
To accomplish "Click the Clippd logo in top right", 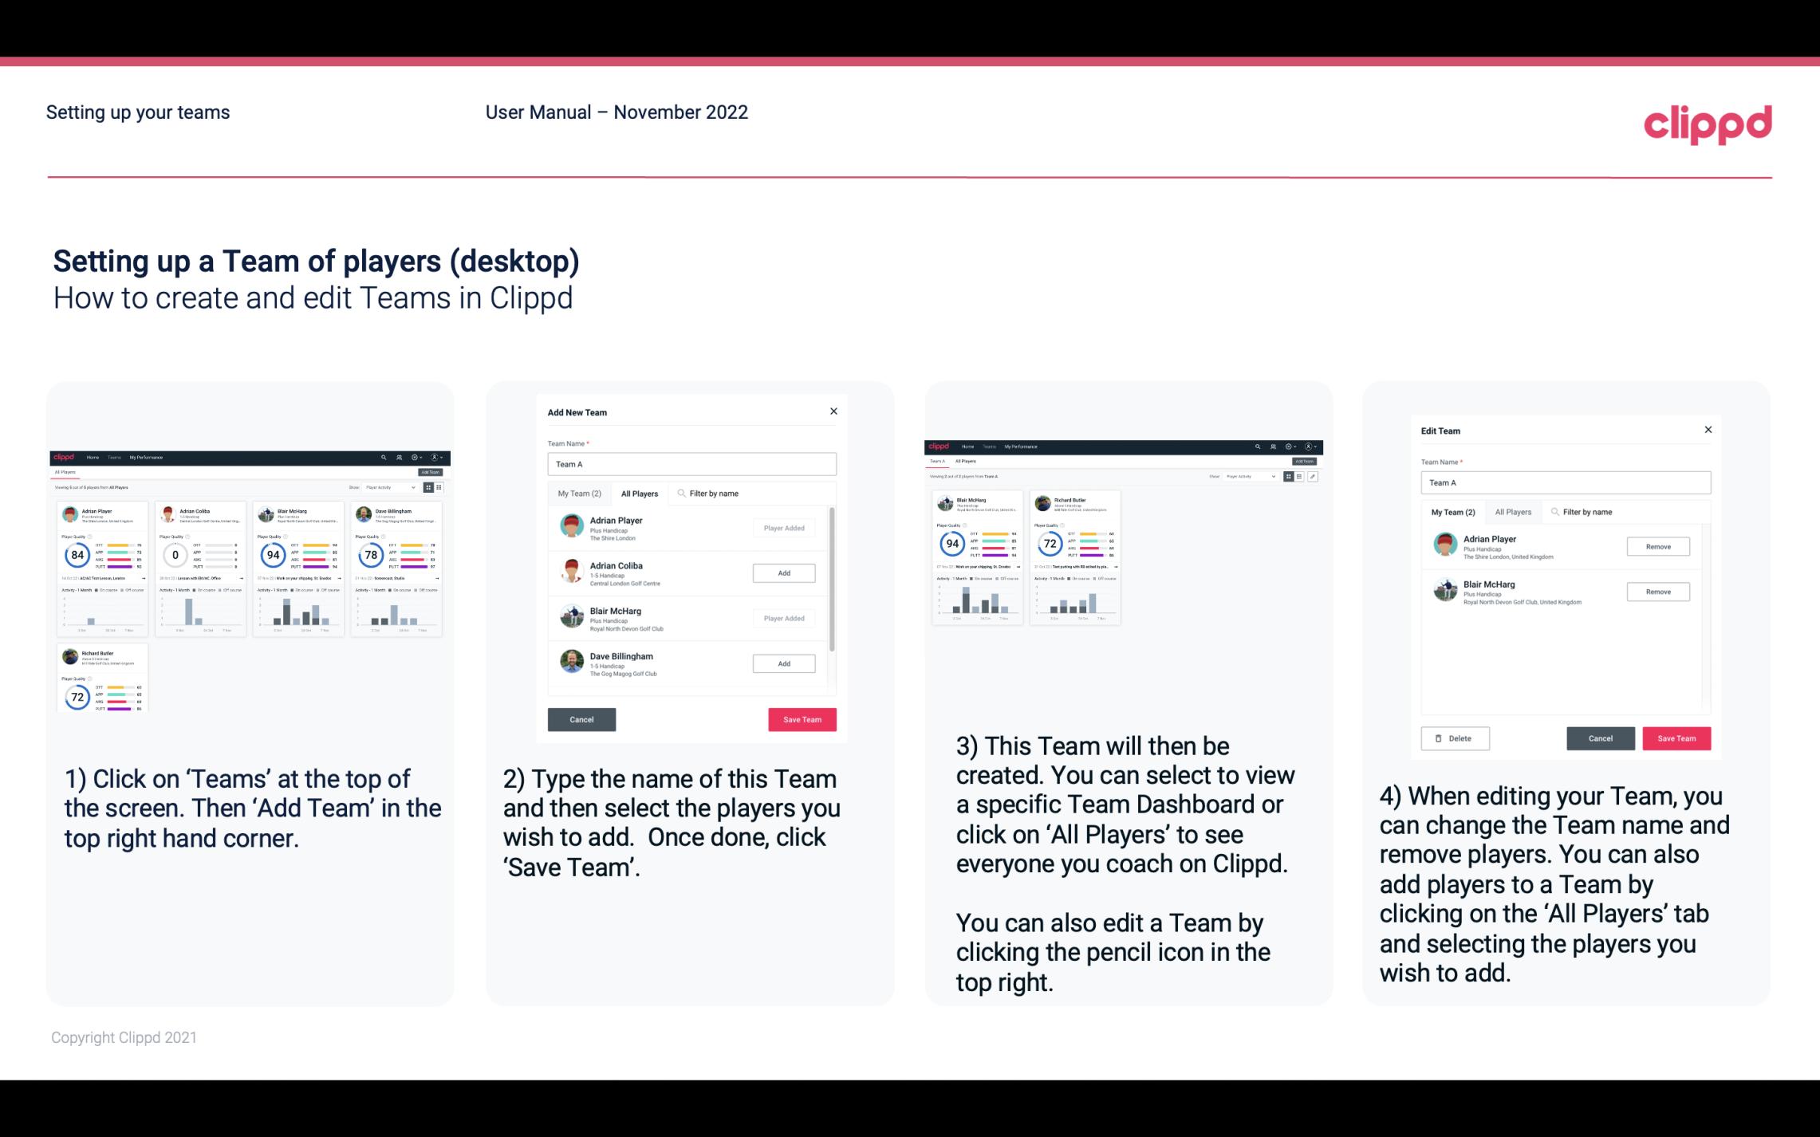I will click(1708, 123).
